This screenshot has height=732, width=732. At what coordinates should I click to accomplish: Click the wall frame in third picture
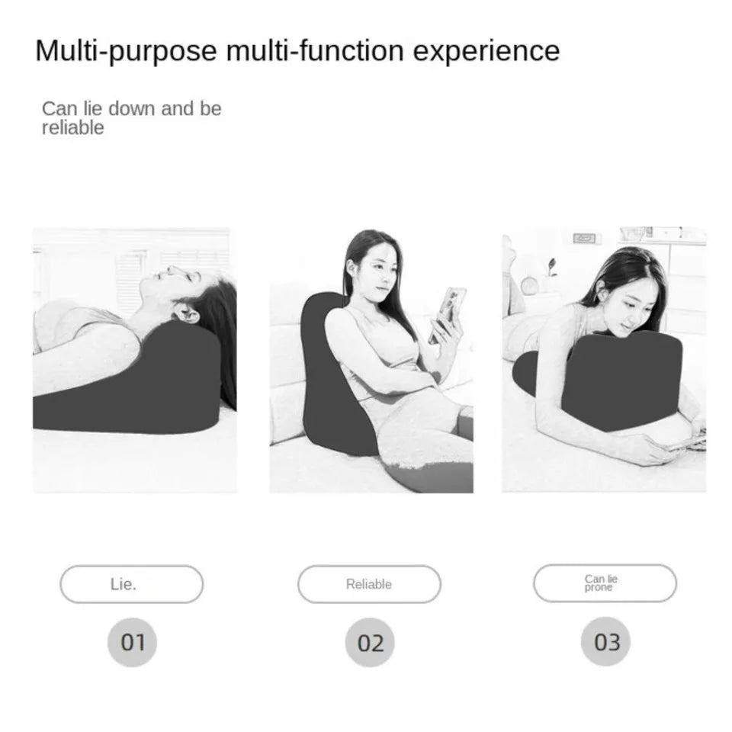584,238
